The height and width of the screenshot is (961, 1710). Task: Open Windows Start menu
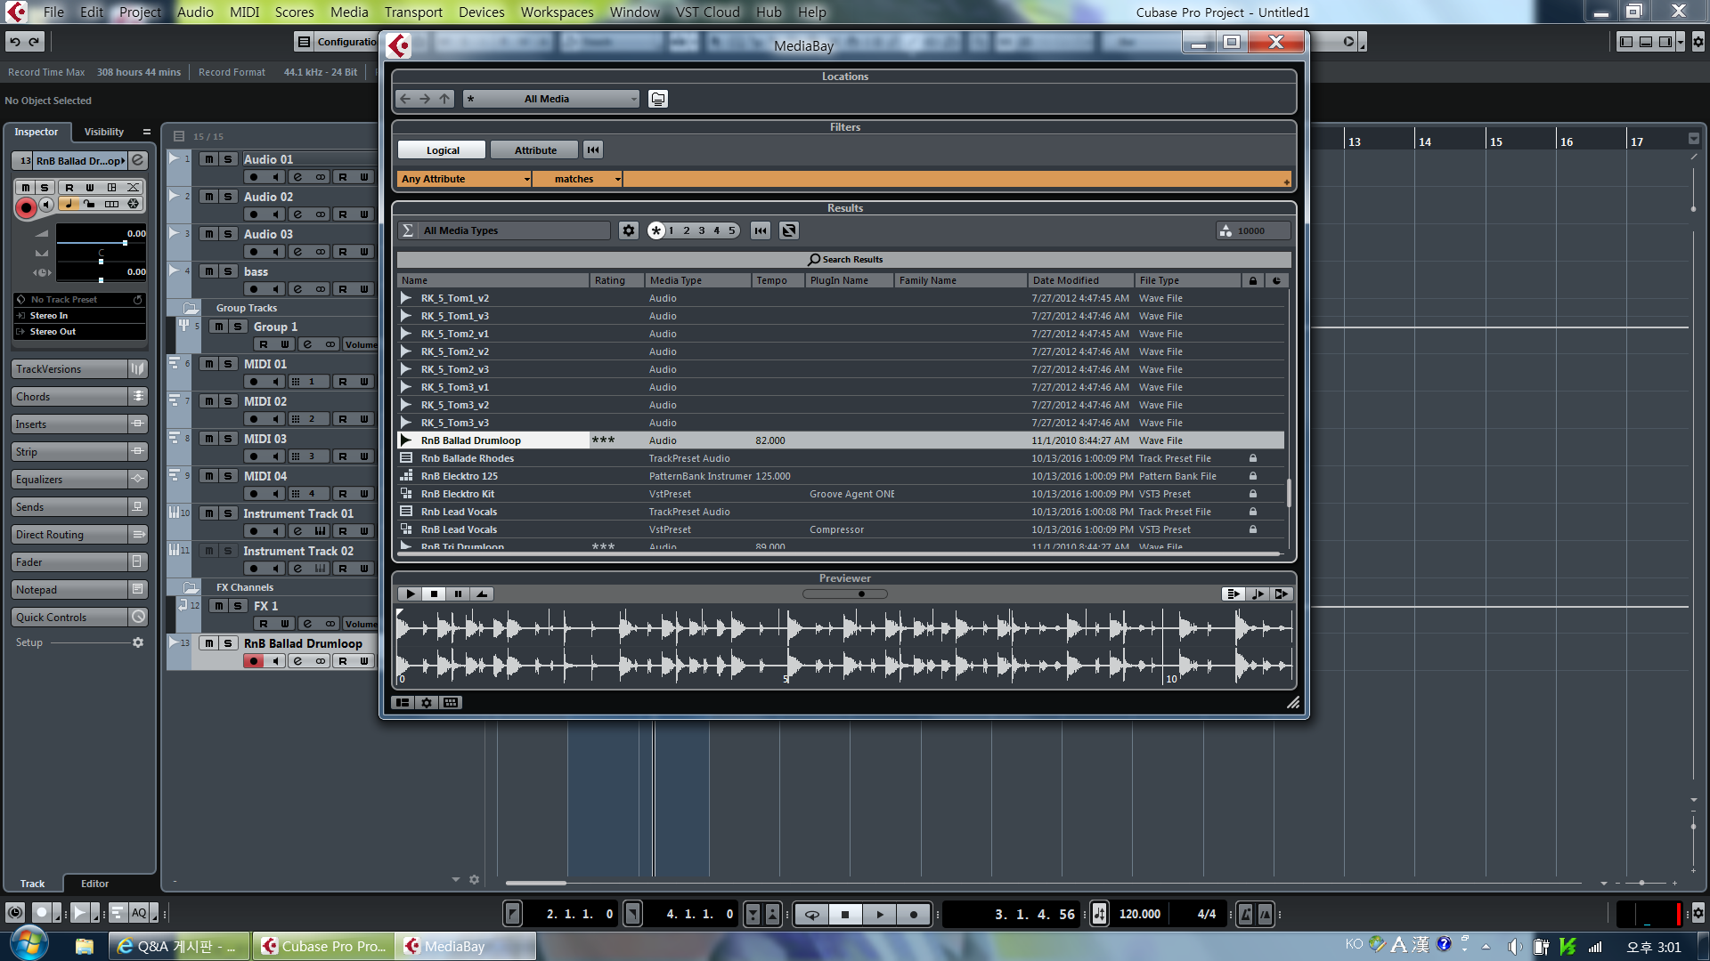[x=28, y=945]
